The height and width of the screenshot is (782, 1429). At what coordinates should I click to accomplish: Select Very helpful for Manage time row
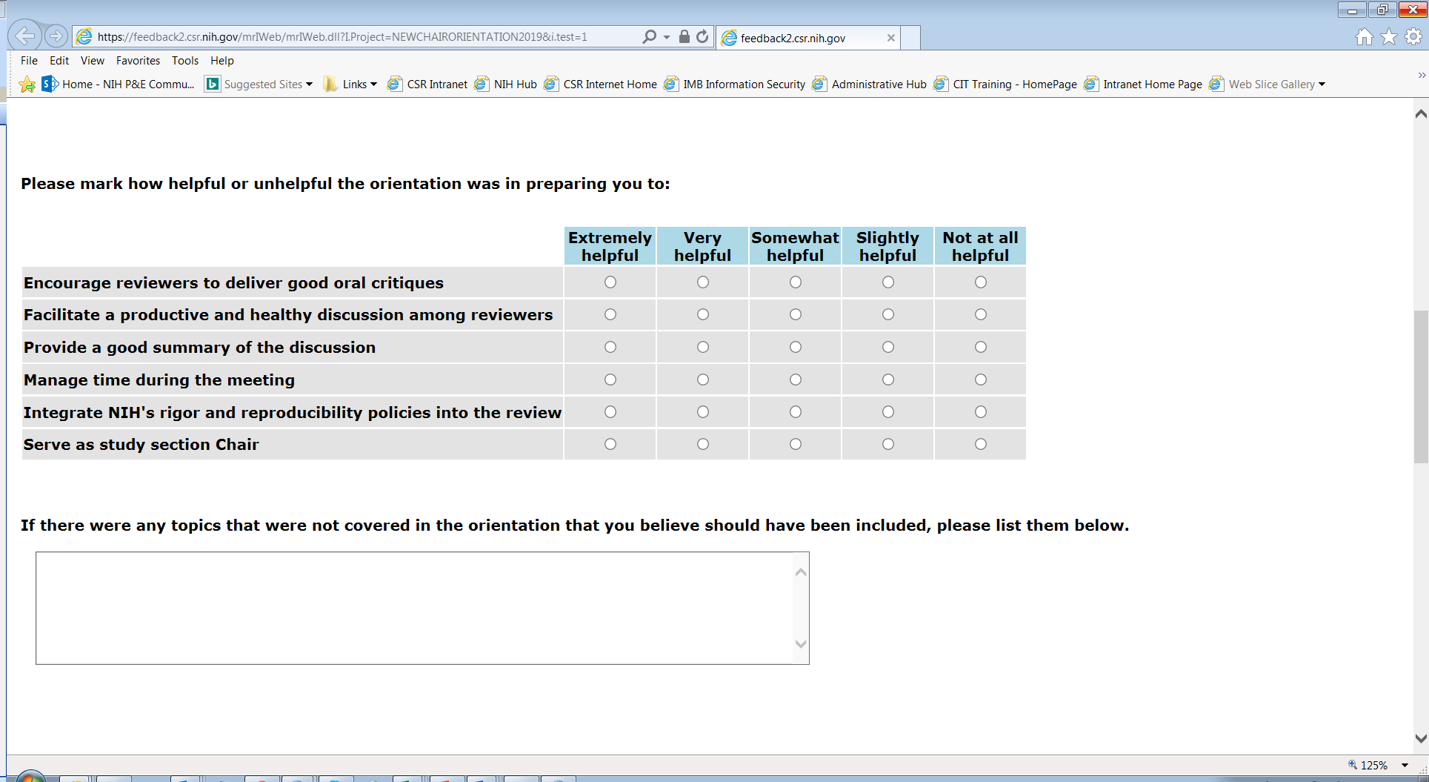(703, 380)
